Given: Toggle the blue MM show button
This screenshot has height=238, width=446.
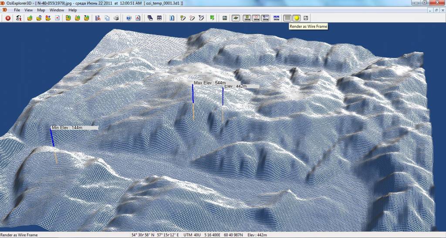Looking at the screenshot, I should click(x=277, y=18).
